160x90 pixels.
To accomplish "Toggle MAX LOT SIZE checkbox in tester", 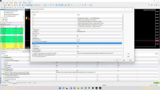I will tap(4, 65).
